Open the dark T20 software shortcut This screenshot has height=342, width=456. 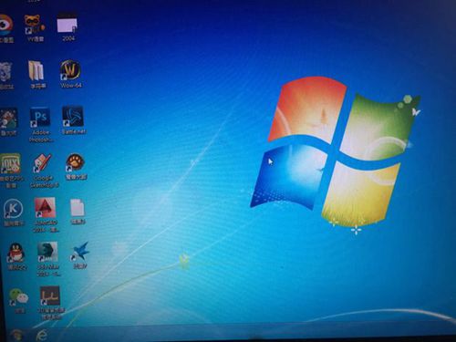click(x=50, y=295)
